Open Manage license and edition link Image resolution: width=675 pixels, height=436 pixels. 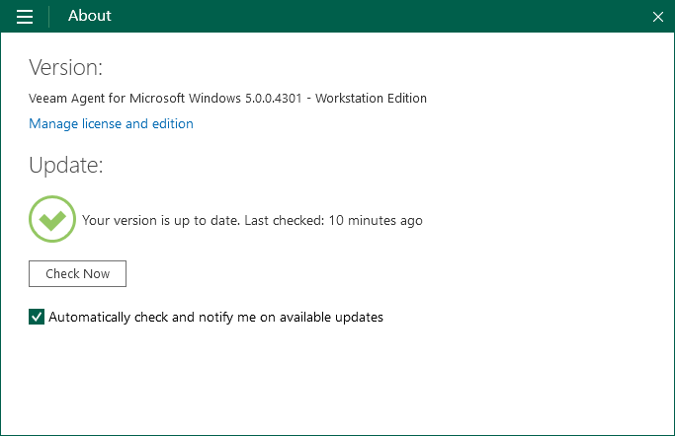pos(111,123)
